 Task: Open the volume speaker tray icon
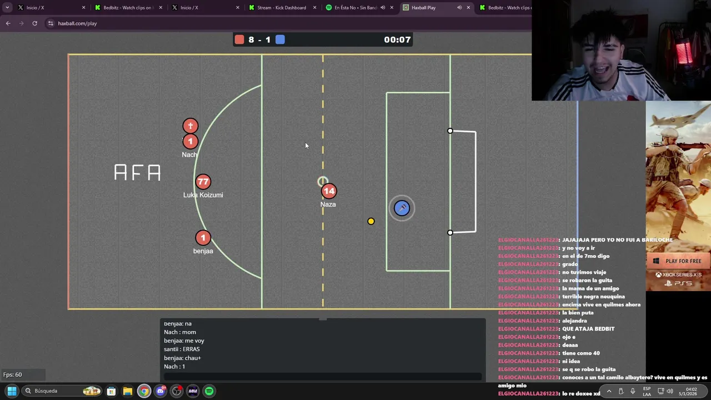click(670, 391)
